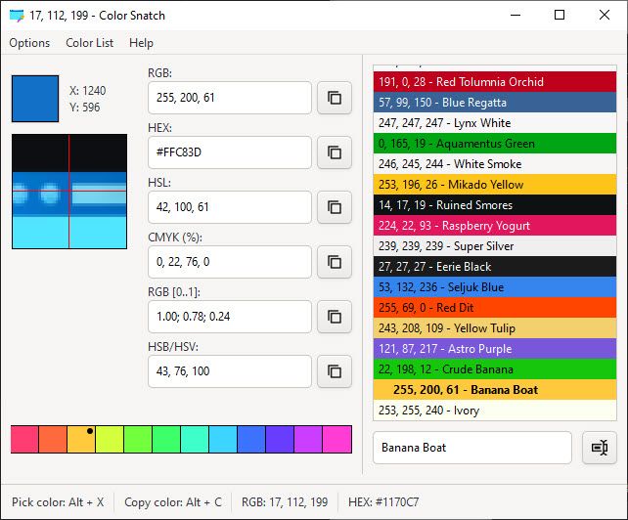Click the CMYK (%) input field
The width and height of the screenshot is (628, 520).
coord(230,262)
